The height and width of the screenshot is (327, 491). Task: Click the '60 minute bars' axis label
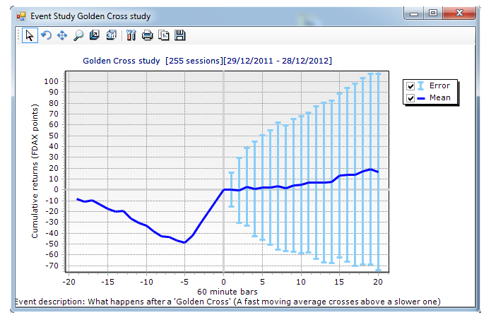(x=225, y=291)
